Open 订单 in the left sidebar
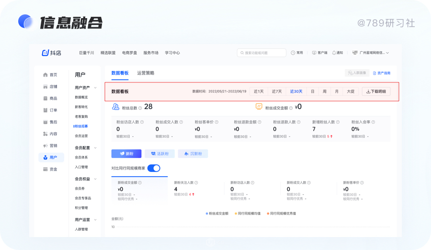This screenshot has height=250, width=431. point(50,110)
